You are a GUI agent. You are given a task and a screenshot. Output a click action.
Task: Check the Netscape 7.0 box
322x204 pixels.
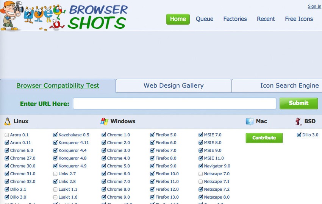click(x=201, y=174)
